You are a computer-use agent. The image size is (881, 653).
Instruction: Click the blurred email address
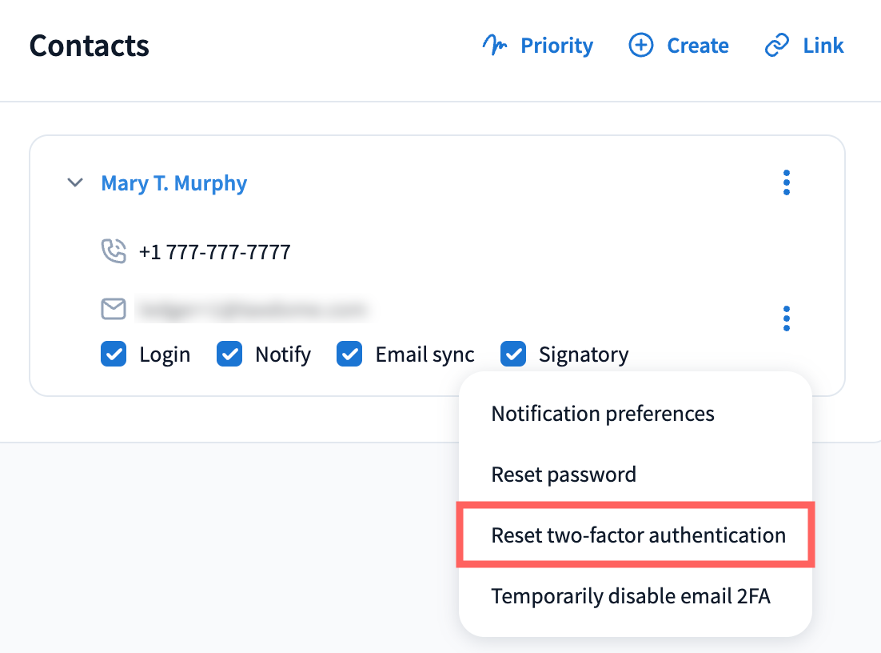point(253,309)
